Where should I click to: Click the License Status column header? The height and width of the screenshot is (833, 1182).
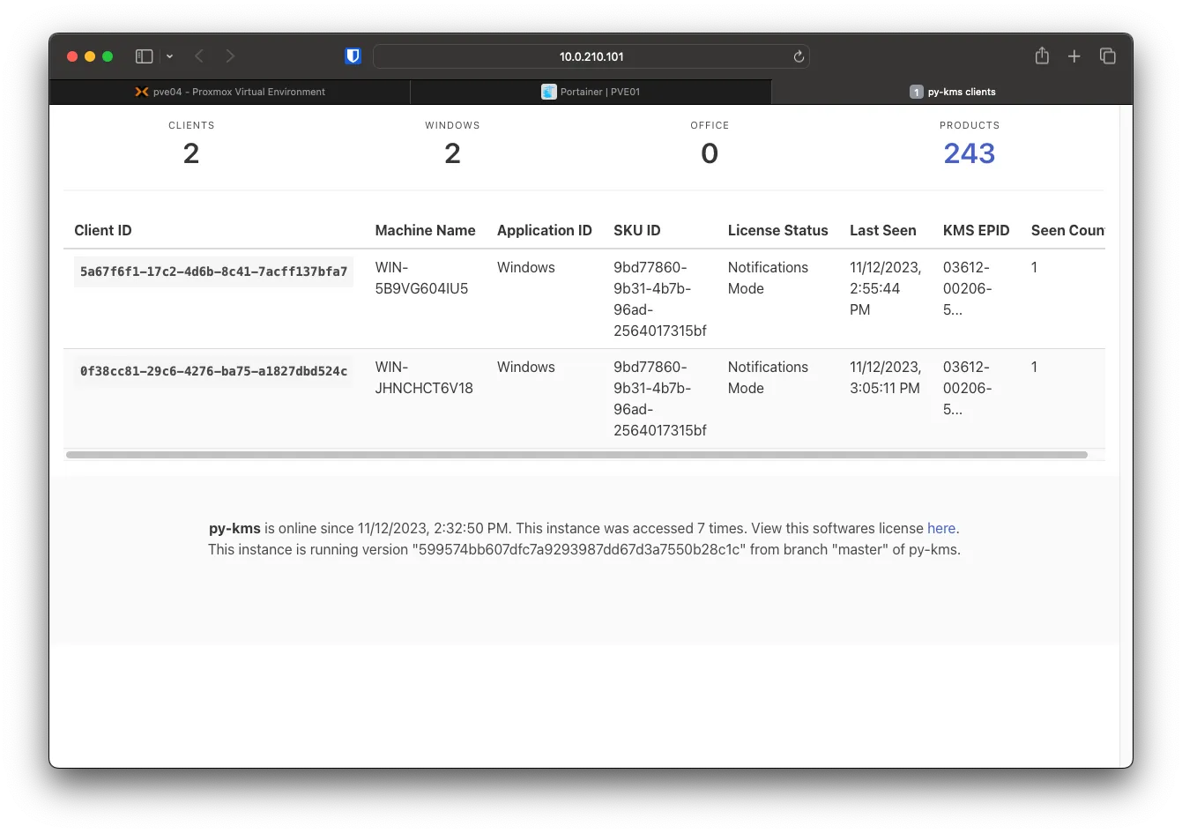(x=778, y=230)
